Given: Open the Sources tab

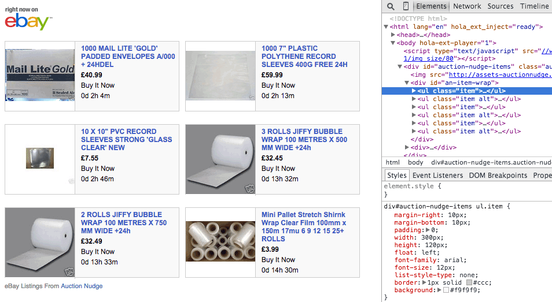Looking at the screenshot, I should (501, 6).
